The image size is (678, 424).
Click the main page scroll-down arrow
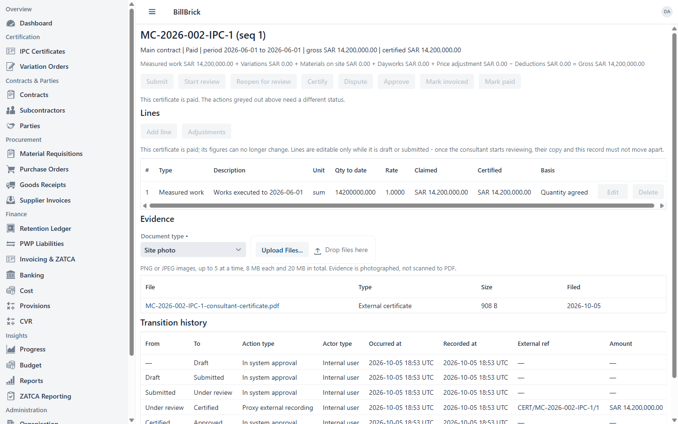click(x=674, y=420)
